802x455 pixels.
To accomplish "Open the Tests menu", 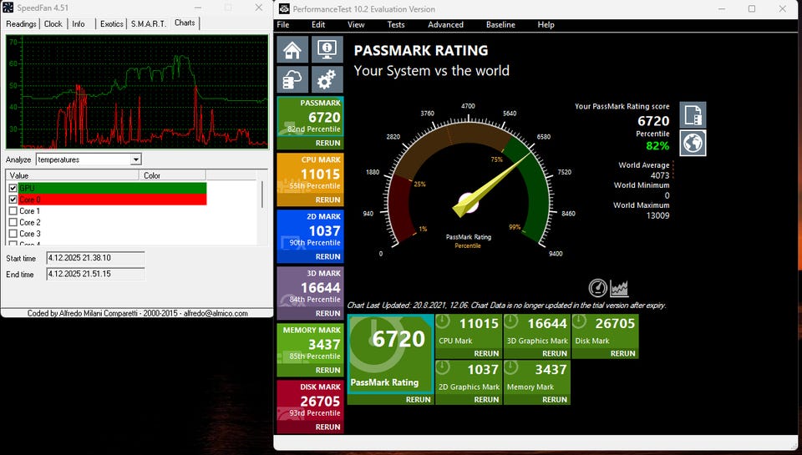I will pos(396,24).
